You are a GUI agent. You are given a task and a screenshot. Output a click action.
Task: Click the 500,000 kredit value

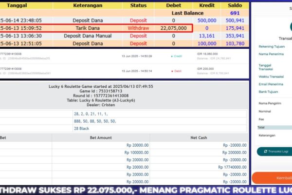pos(207,20)
